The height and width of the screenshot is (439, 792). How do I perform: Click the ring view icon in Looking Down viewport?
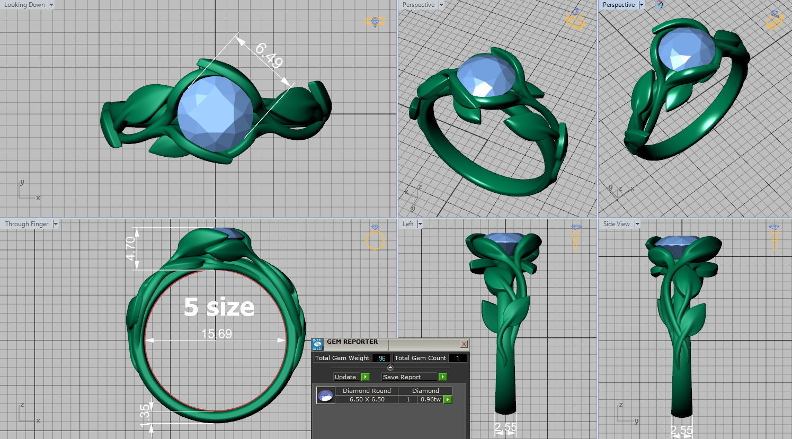tap(375, 22)
